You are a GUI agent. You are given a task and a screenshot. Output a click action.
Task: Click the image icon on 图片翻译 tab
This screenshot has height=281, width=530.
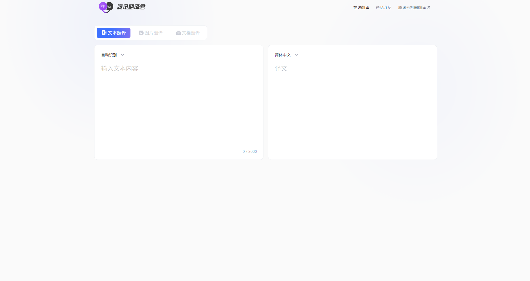[x=141, y=33]
